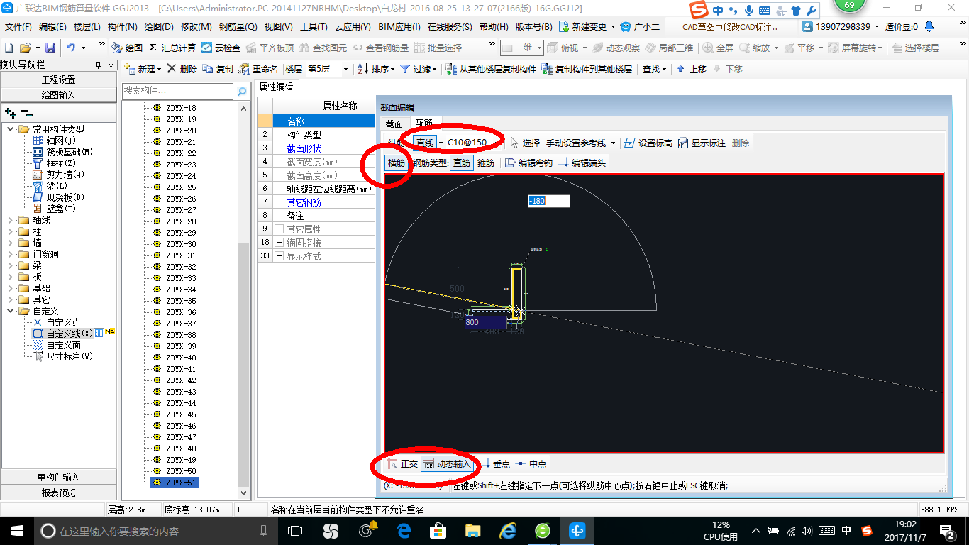Click 查找 button in component toolbar
969x545 pixels.
(651, 69)
